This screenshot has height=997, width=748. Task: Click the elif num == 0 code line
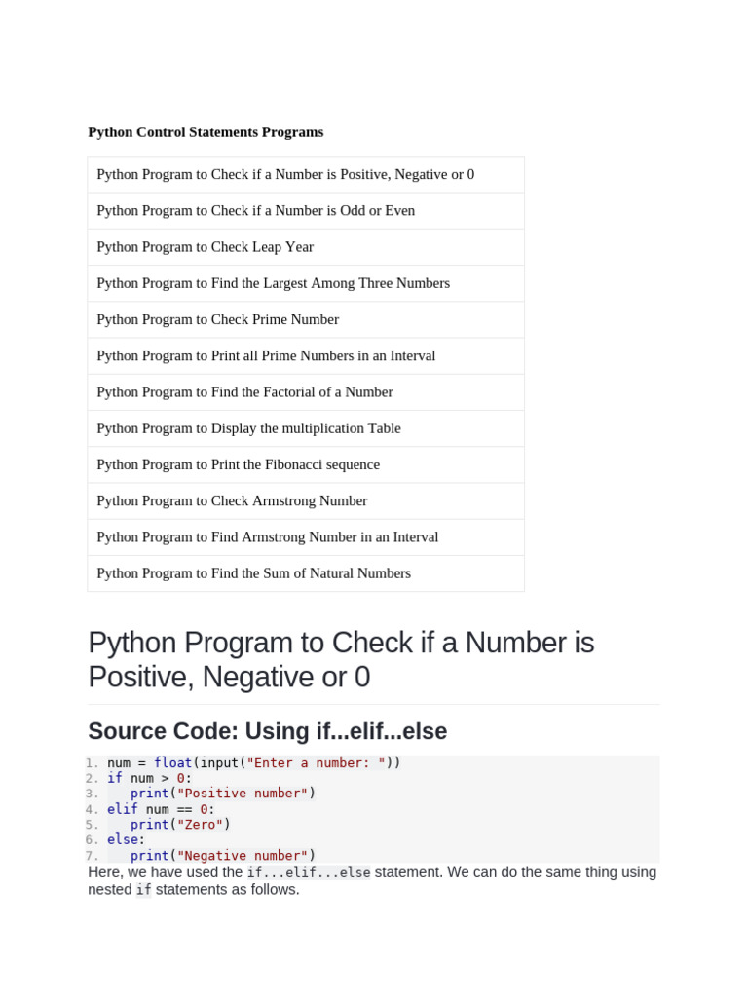point(161,809)
